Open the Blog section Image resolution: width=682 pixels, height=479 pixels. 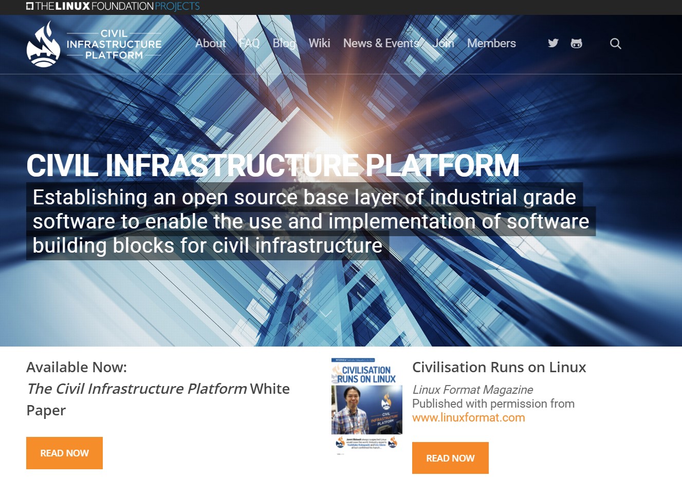point(284,44)
